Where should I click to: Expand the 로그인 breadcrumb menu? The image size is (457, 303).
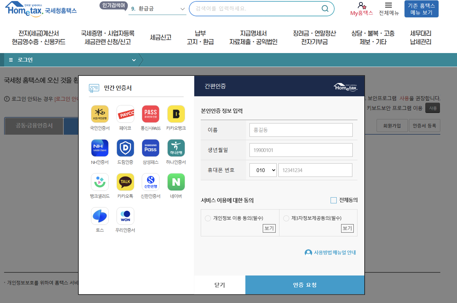click(134, 60)
